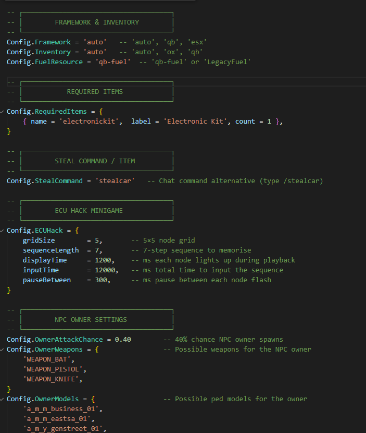Click the 'electronickit' string
Screen dimensions: 366x433
click(x=89, y=122)
